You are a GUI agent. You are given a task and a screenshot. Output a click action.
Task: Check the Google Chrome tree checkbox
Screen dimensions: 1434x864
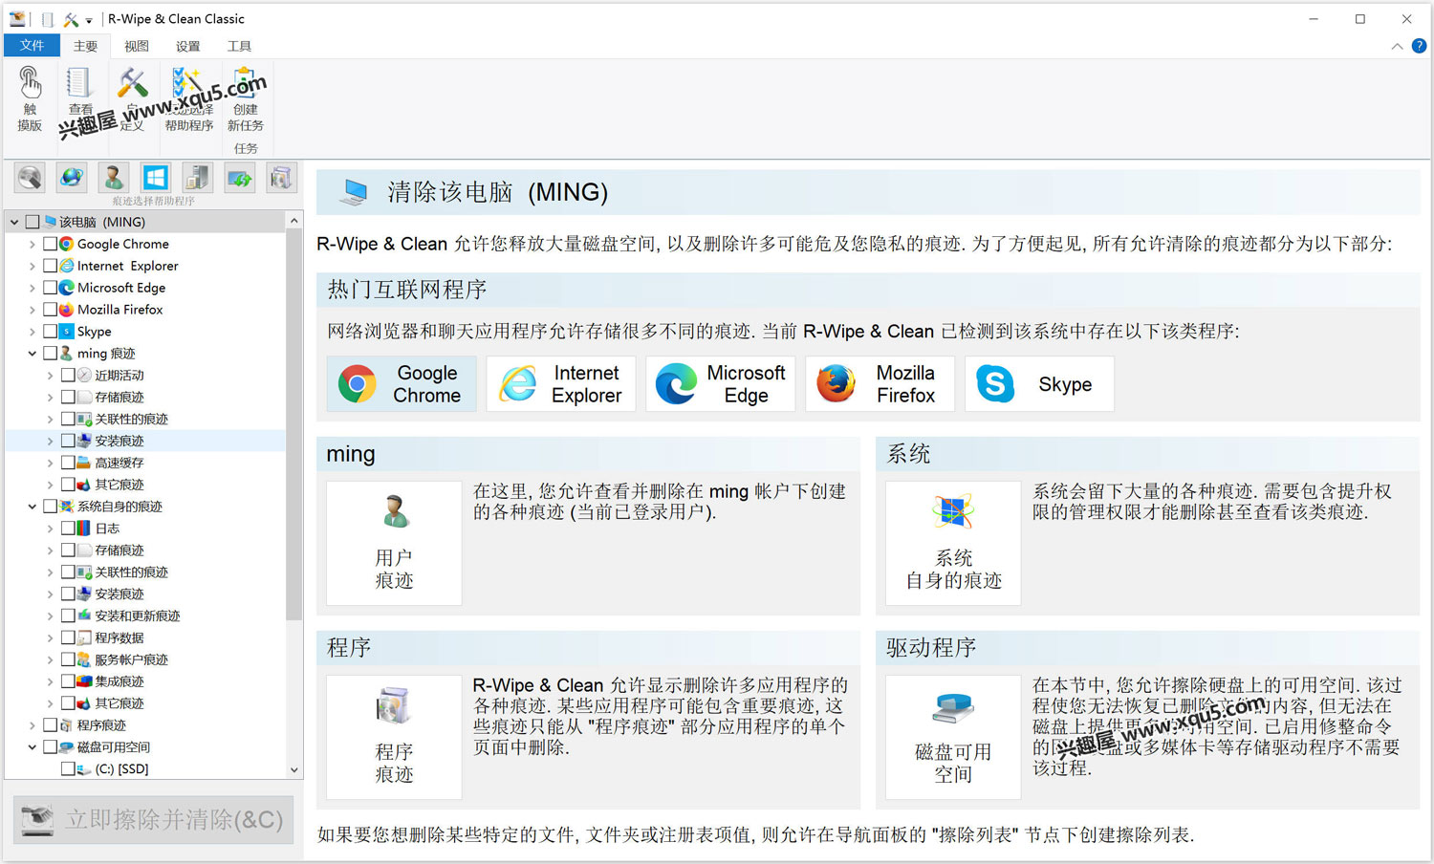tap(51, 244)
